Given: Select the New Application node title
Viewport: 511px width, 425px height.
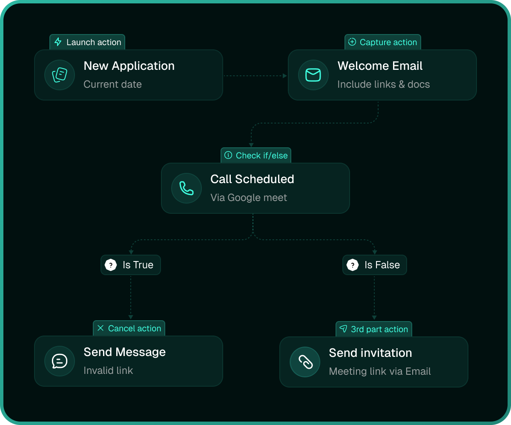Looking at the screenshot, I should coord(129,66).
